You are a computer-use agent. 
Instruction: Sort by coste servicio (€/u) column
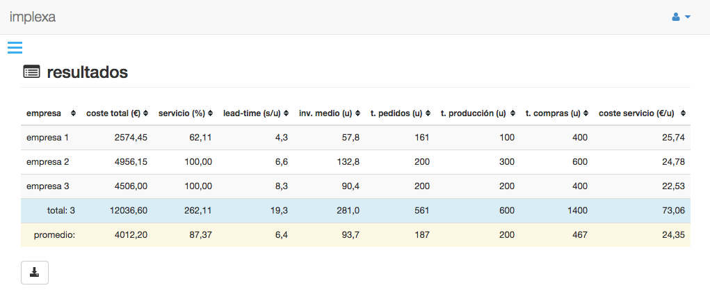pos(642,113)
